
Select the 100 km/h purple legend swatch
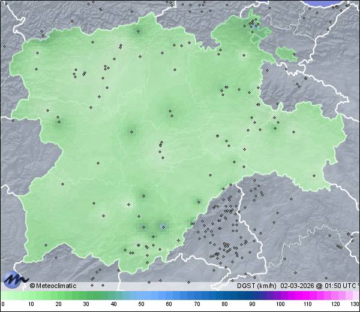point(280,295)
